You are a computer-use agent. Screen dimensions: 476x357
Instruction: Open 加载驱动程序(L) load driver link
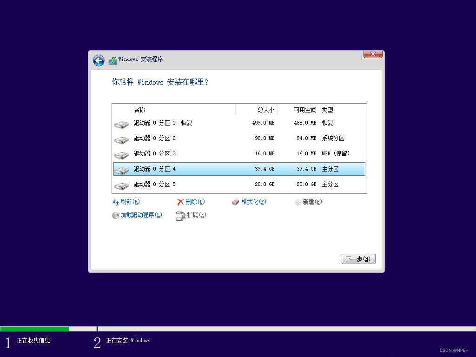click(x=141, y=215)
